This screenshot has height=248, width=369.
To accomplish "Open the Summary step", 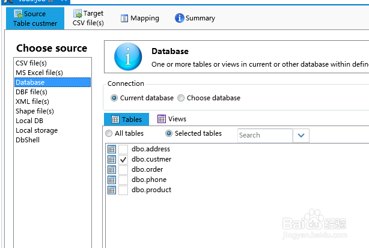I will (x=195, y=18).
